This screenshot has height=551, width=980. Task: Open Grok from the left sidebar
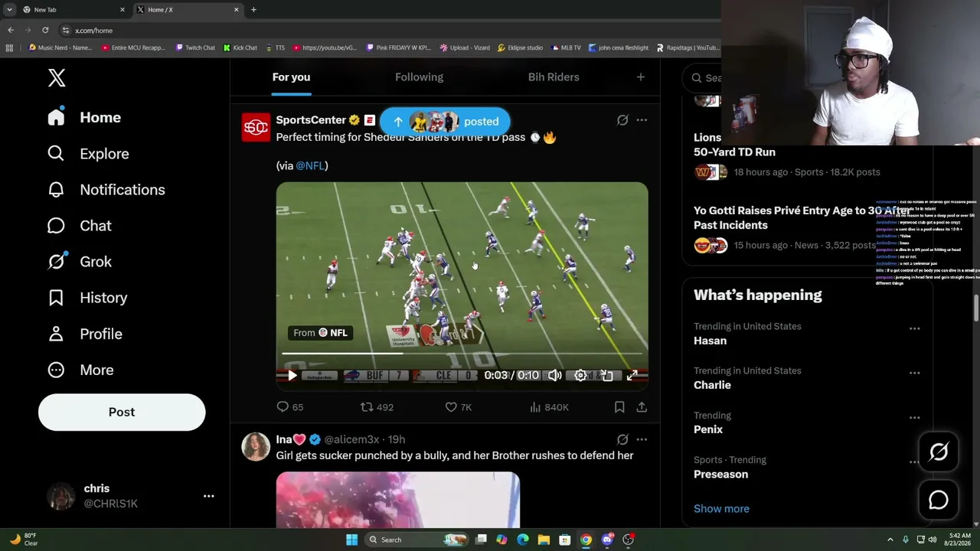pyautogui.click(x=79, y=262)
